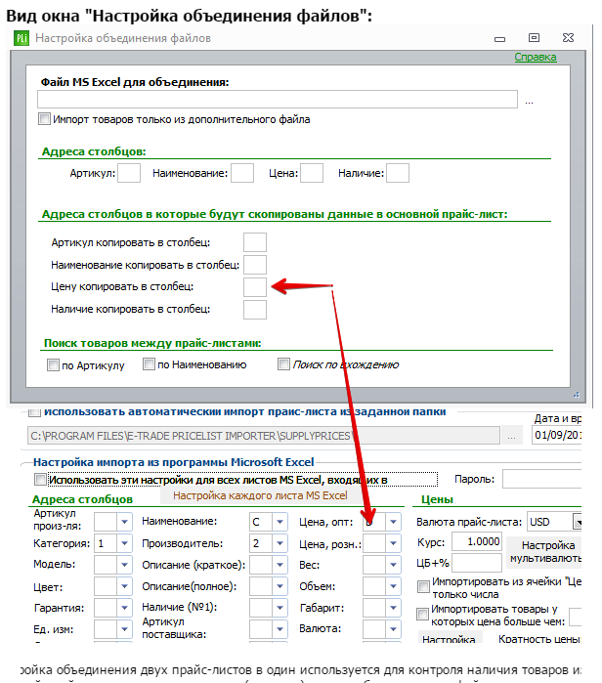The height and width of the screenshot is (683, 602).
Task: Click the browse button next to the SUPPLYPRICES folder path
Action: click(x=511, y=436)
